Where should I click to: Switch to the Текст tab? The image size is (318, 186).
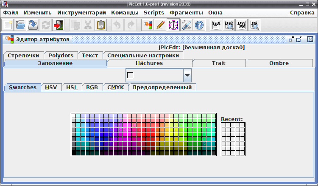pyautogui.click(x=90, y=56)
